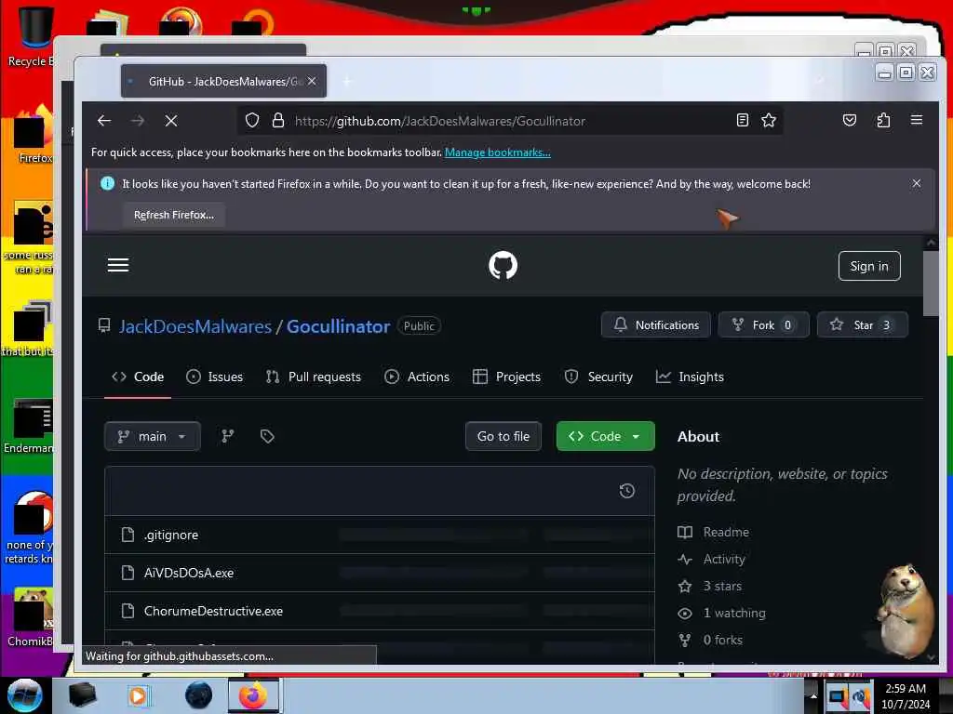This screenshot has width=953, height=714.
Task: Open the Projects tab
Action: tap(507, 377)
